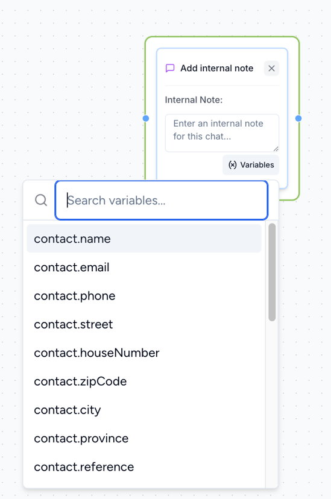Pick the contact.street variable
The width and height of the screenshot is (331, 499).
coord(144,324)
